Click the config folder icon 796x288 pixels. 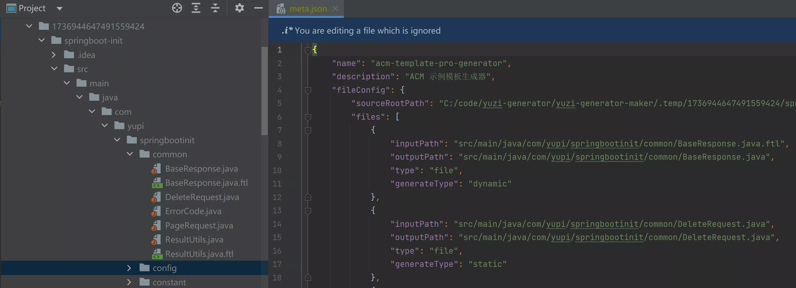click(x=144, y=267)
